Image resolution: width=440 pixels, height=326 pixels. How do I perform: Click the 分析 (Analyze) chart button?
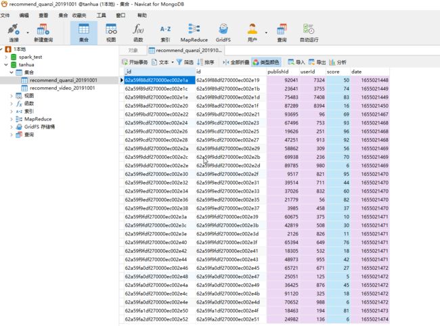338,62
